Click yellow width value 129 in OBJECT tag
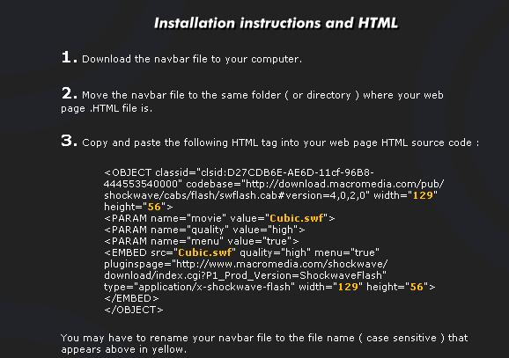Image resolution: width=509 pixels, height=358 pixels. (x=423, y=195)
